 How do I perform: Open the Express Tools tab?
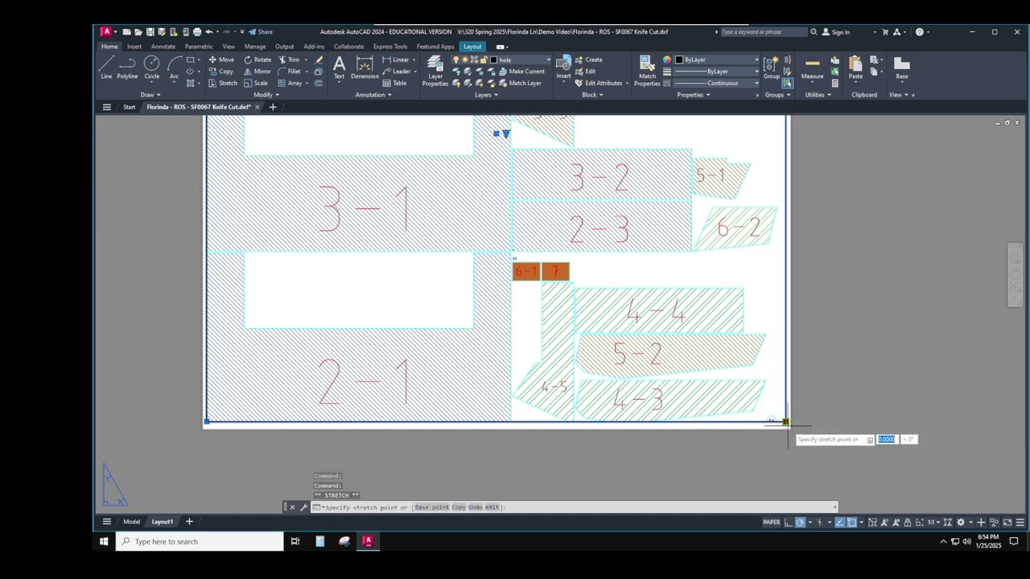point(389,47)
